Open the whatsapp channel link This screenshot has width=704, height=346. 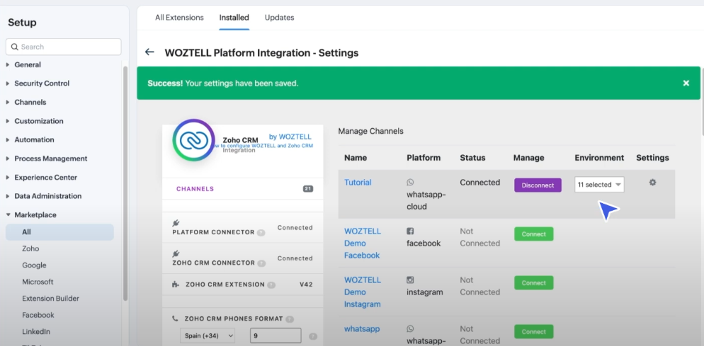pos(362,329)
